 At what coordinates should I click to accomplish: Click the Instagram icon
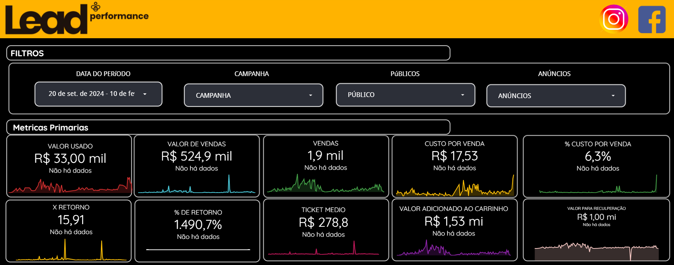coord(614,19)
